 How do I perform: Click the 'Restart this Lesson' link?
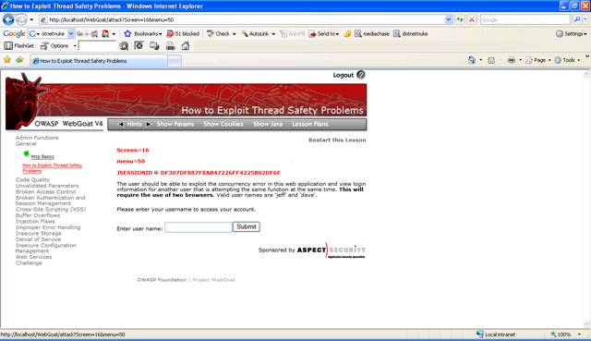point(337,140)
